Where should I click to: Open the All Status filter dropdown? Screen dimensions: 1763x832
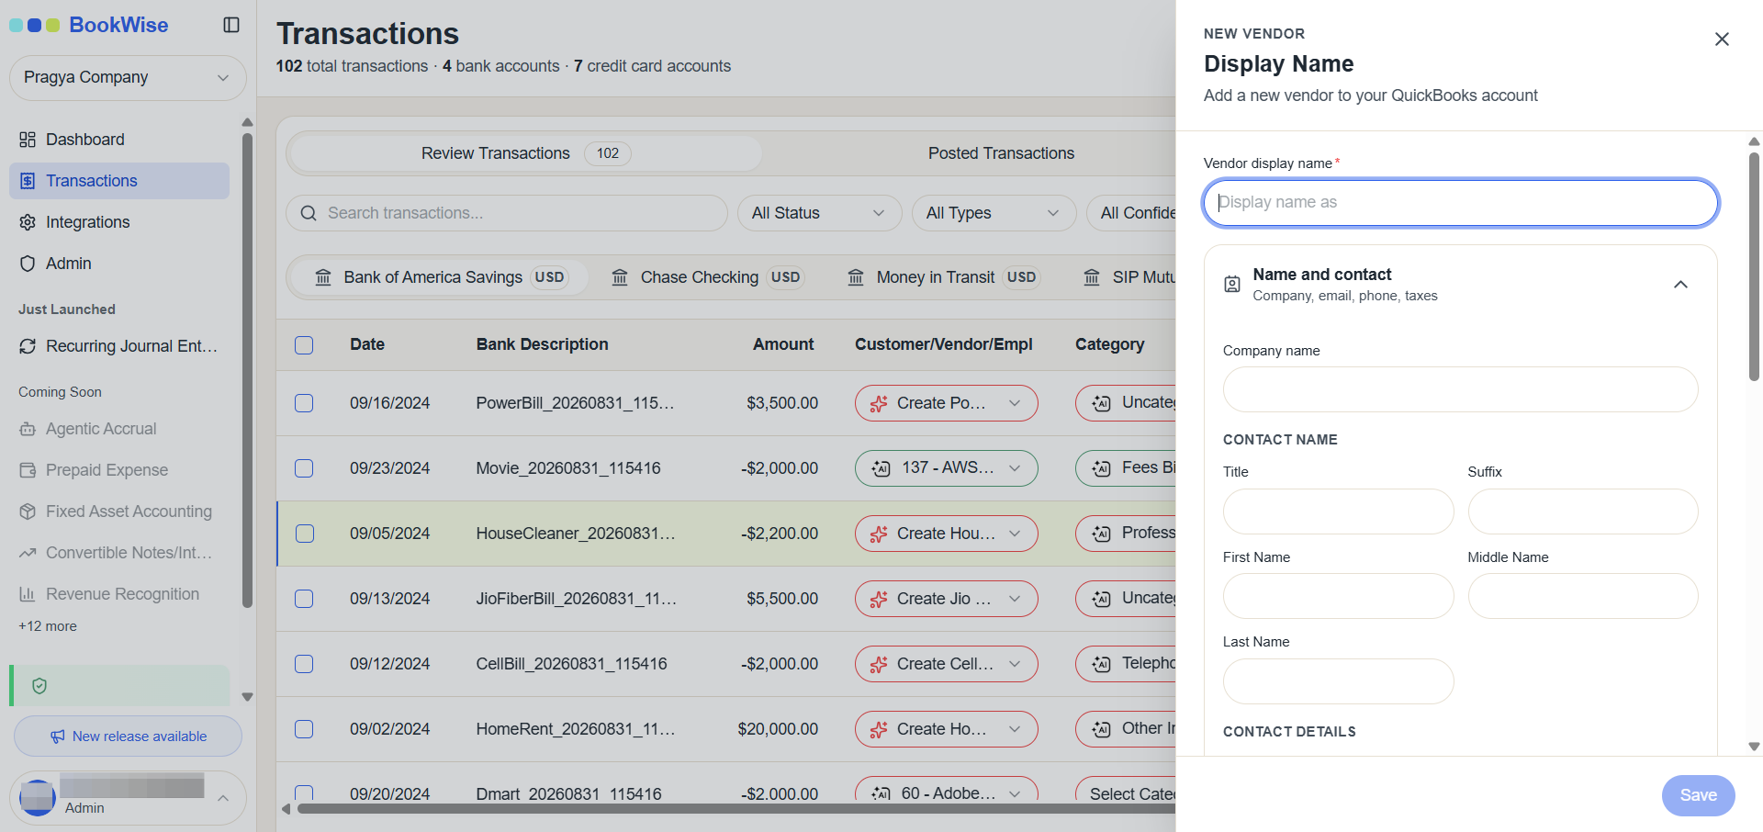819,213
